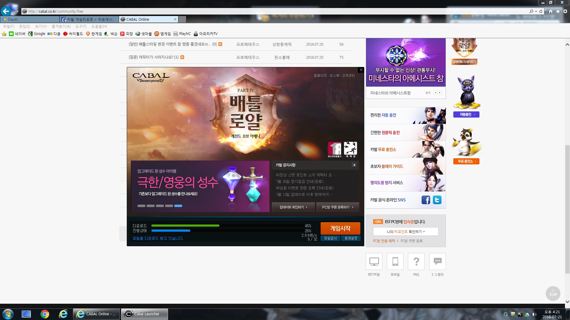570x320 pixels.
Task: Click the volume icon in system tray
Action: pos(534,314)
